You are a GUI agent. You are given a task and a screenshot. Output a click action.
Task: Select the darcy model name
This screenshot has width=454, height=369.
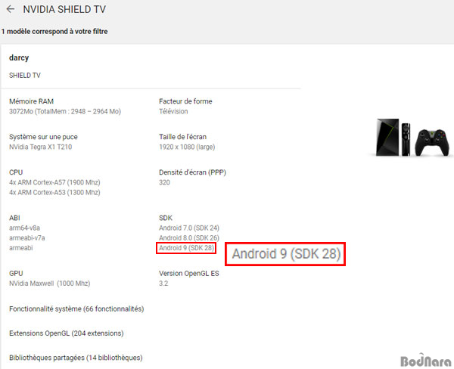19,58
